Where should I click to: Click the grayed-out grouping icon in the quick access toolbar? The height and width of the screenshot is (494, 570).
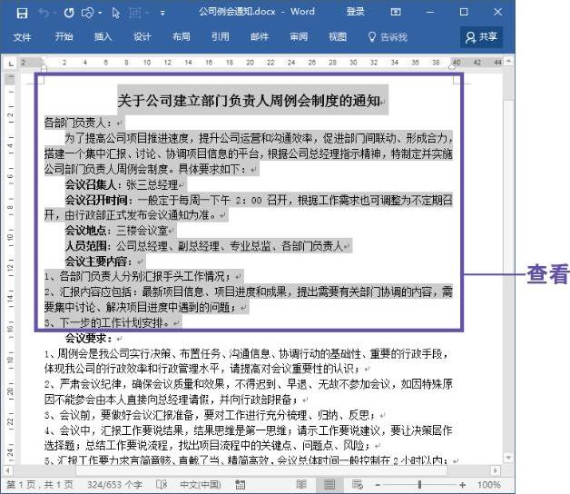click(135, 13)
